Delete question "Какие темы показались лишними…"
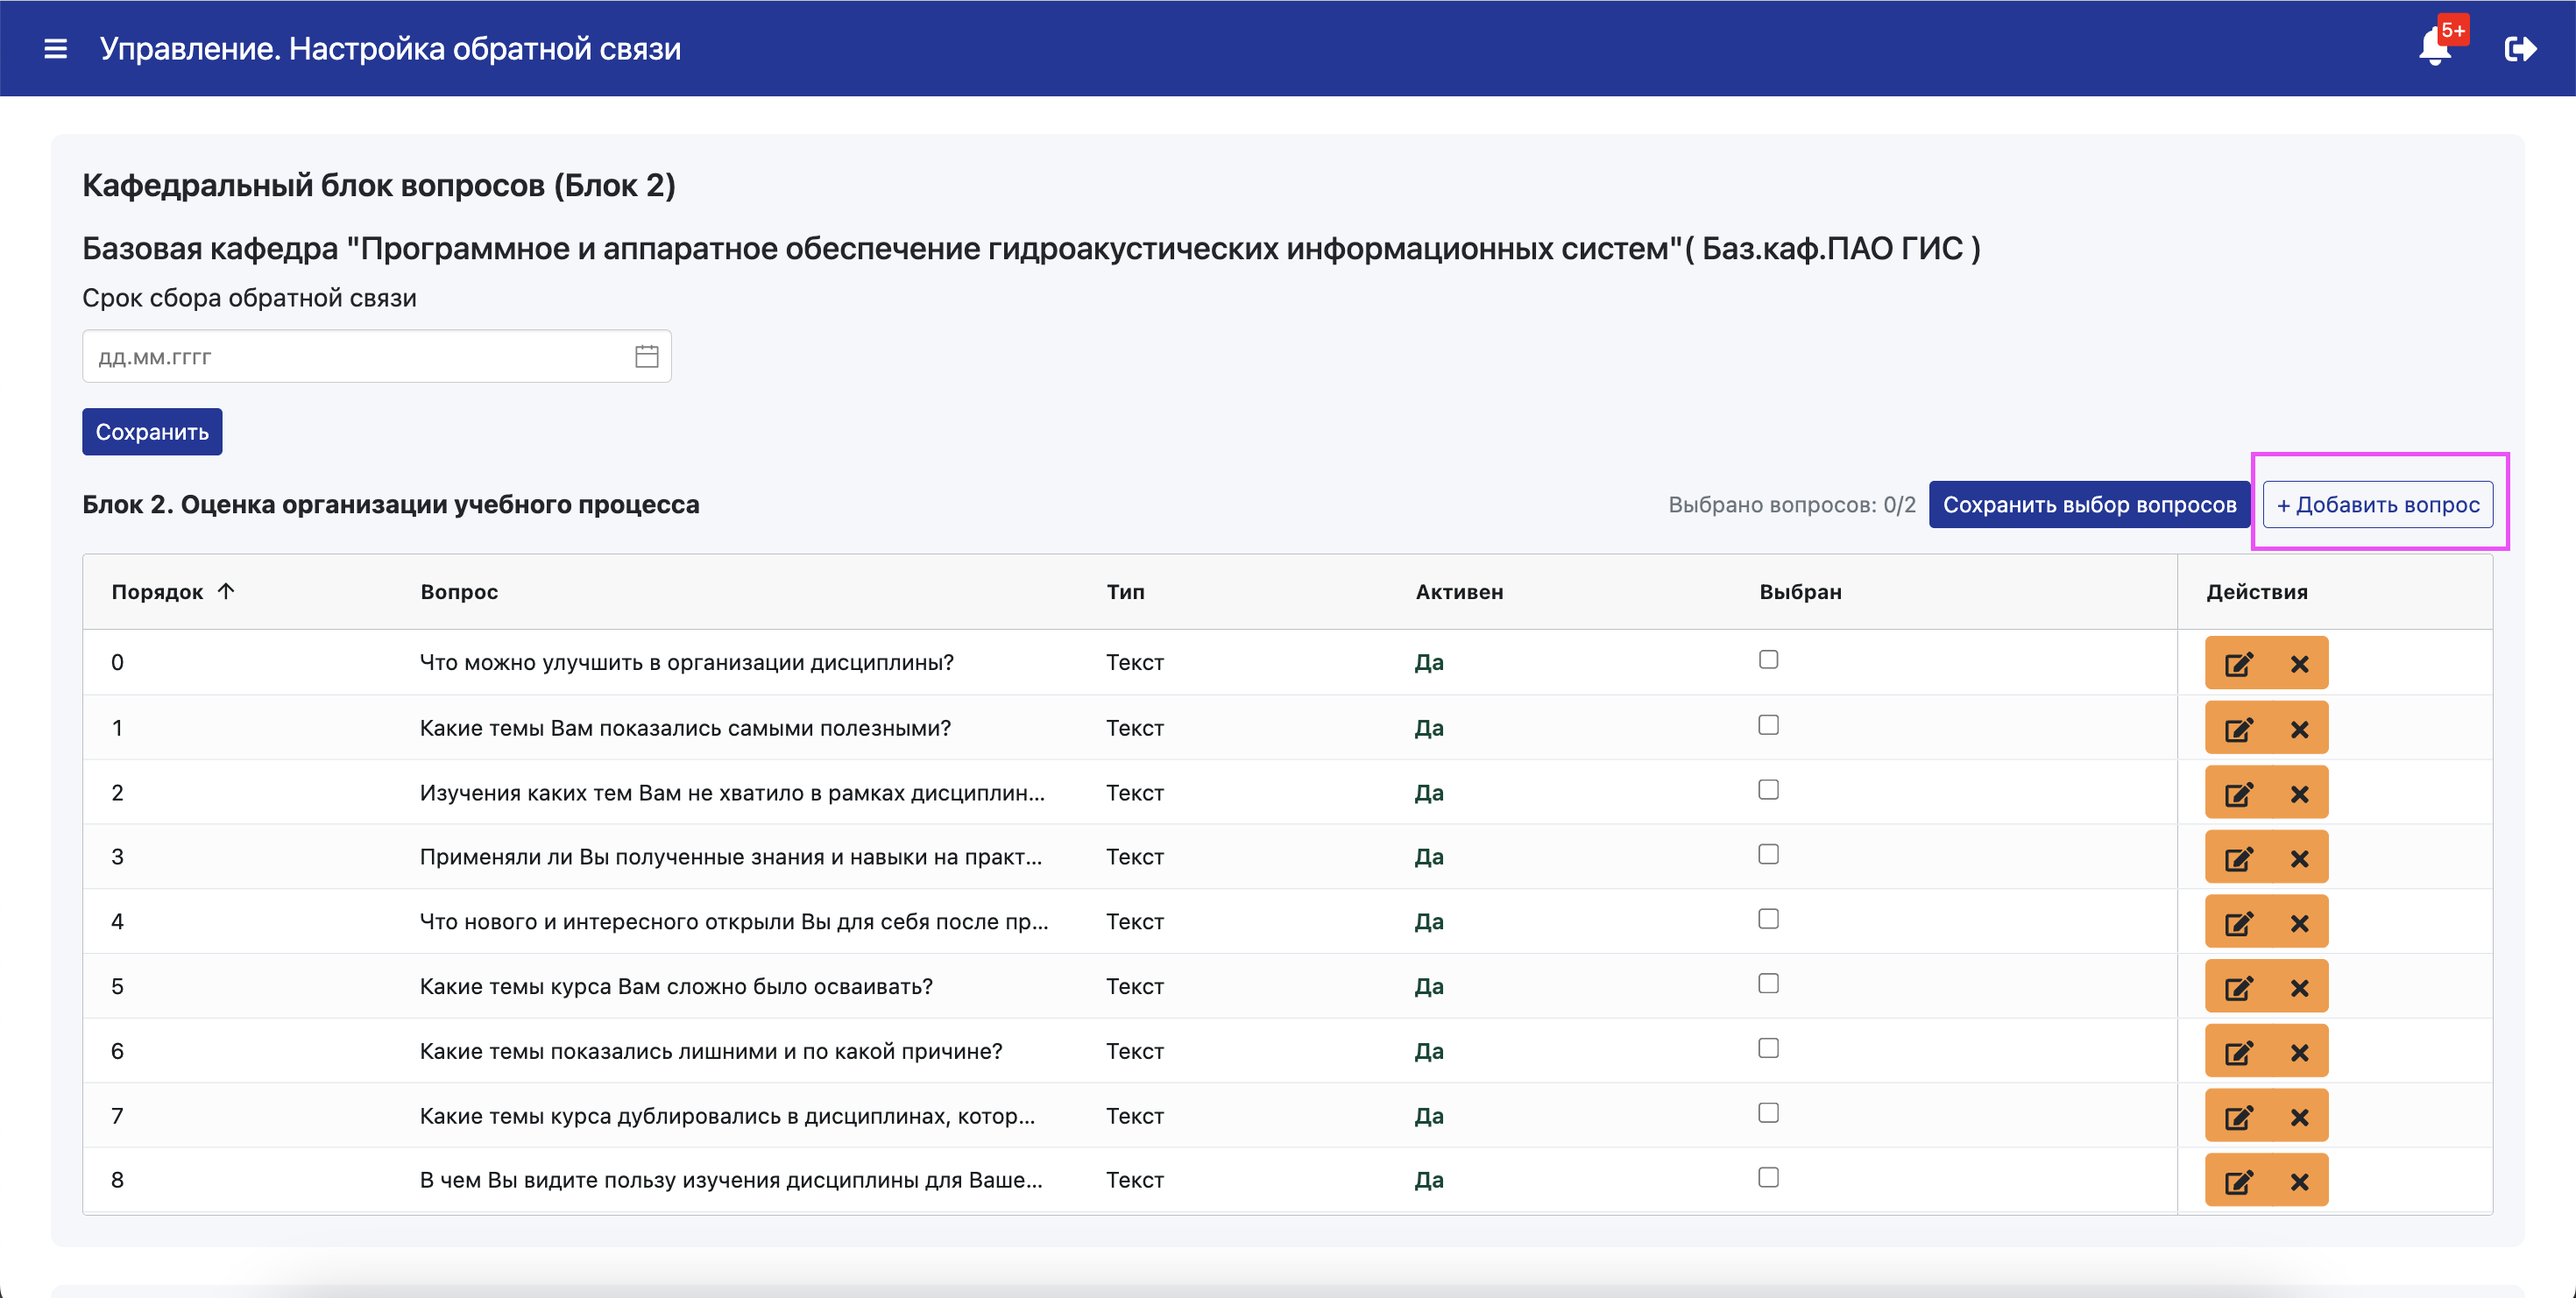 (2299, 1051)
